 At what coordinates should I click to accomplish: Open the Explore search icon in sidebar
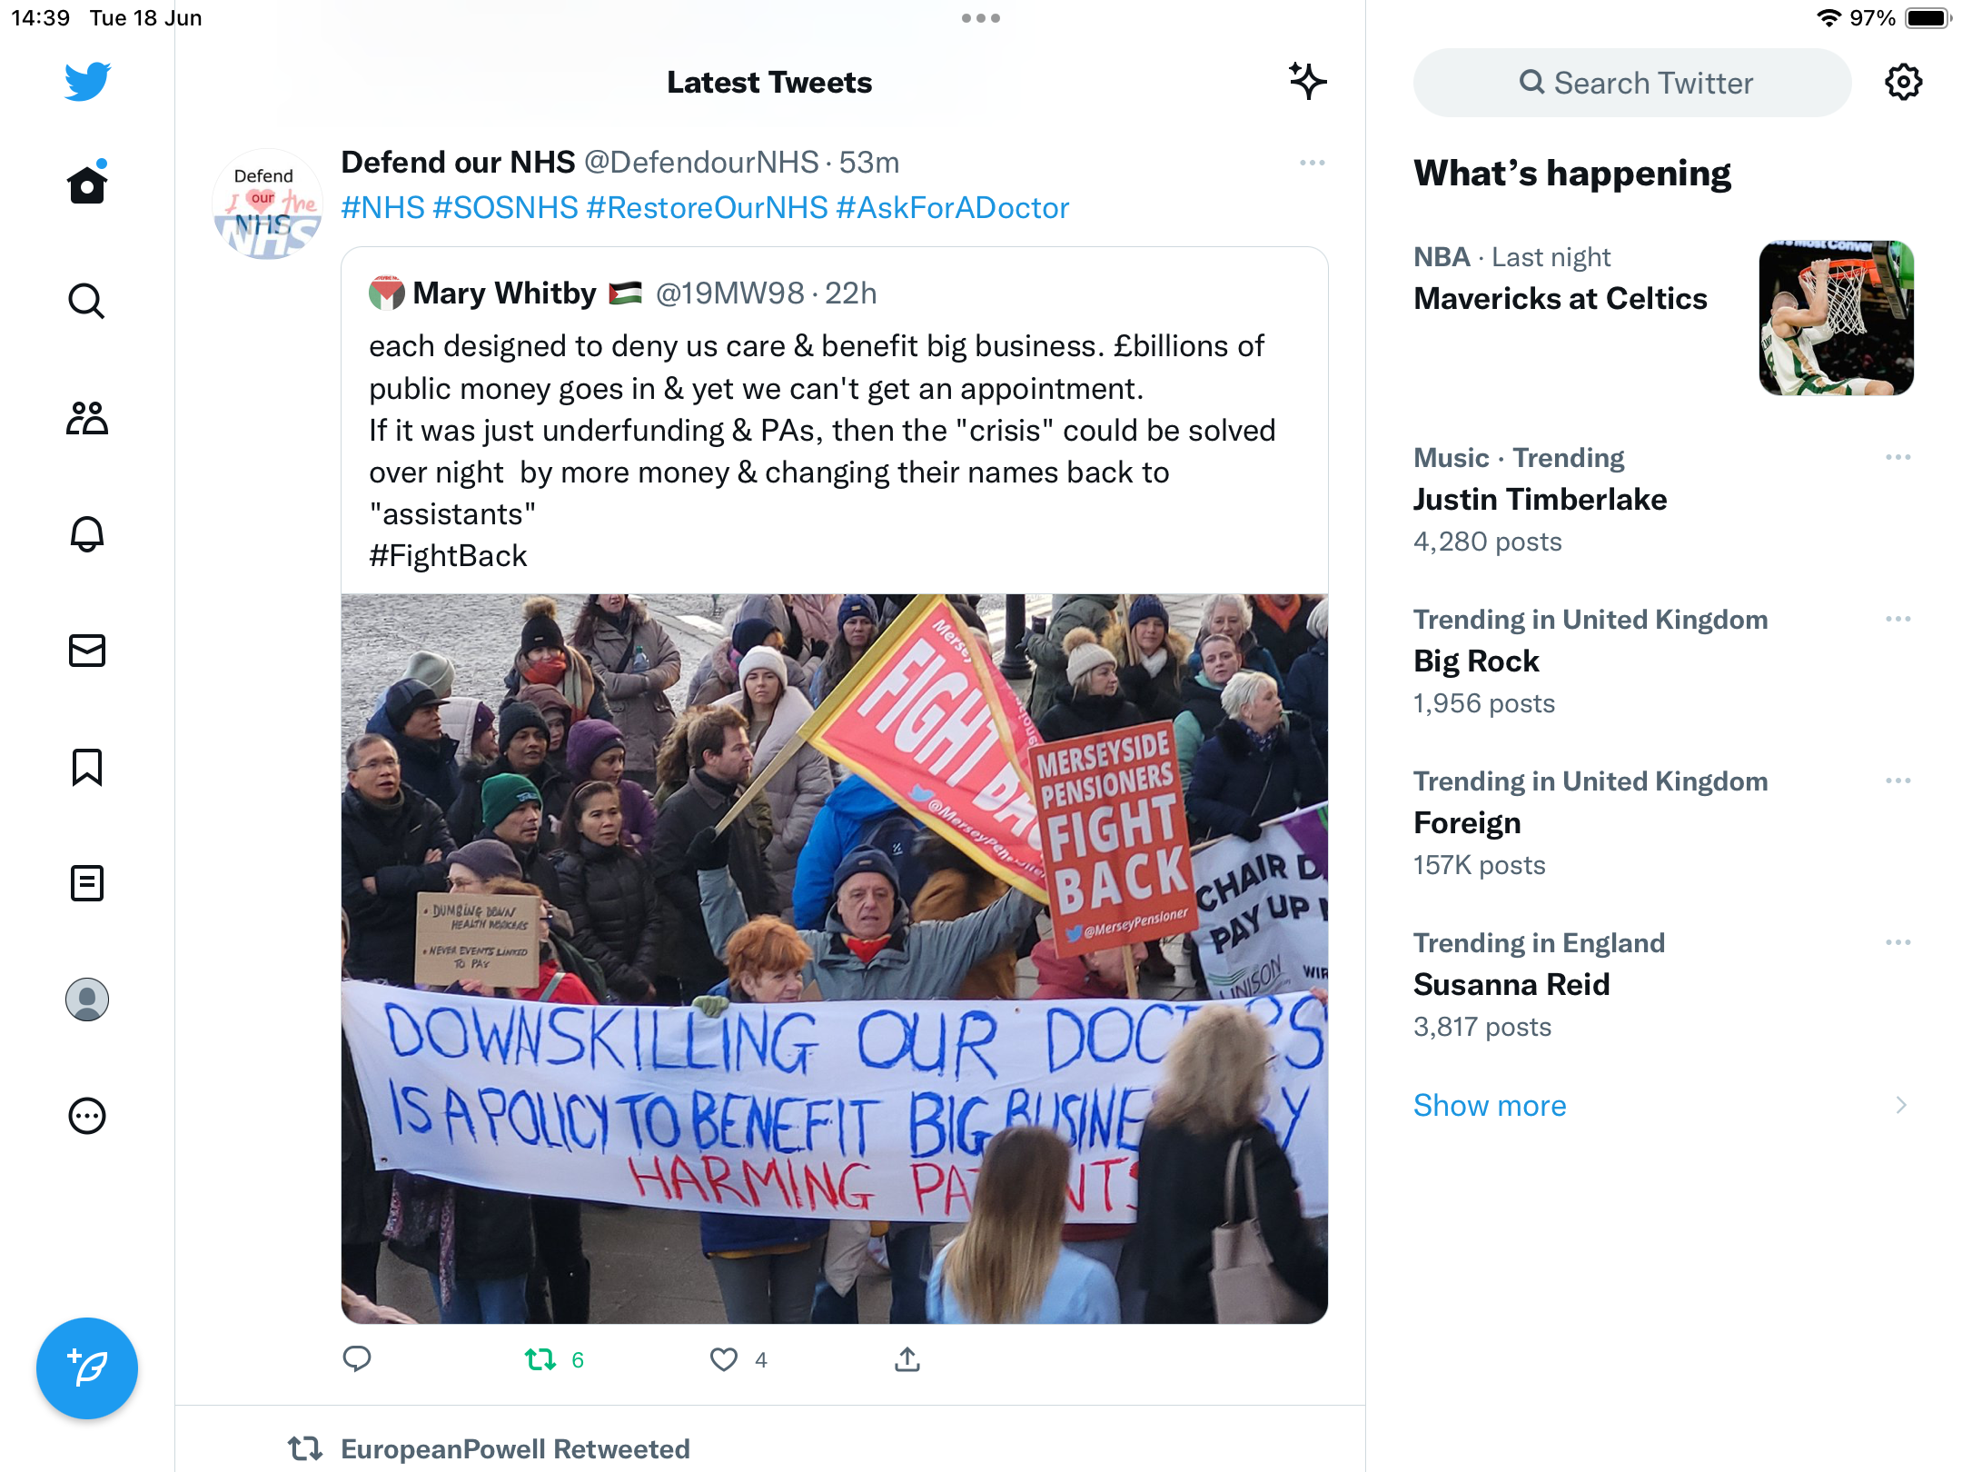[x=87, y=301]
